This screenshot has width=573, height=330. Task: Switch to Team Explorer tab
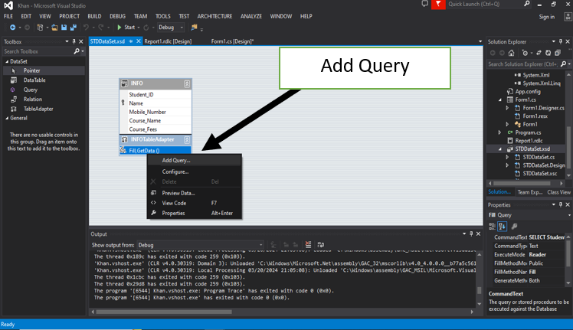[x=530, y=192]
